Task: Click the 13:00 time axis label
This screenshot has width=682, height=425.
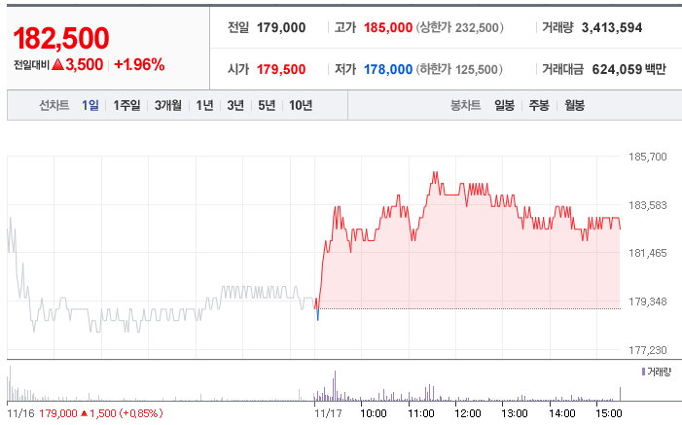Action: (x=515, y=413)
